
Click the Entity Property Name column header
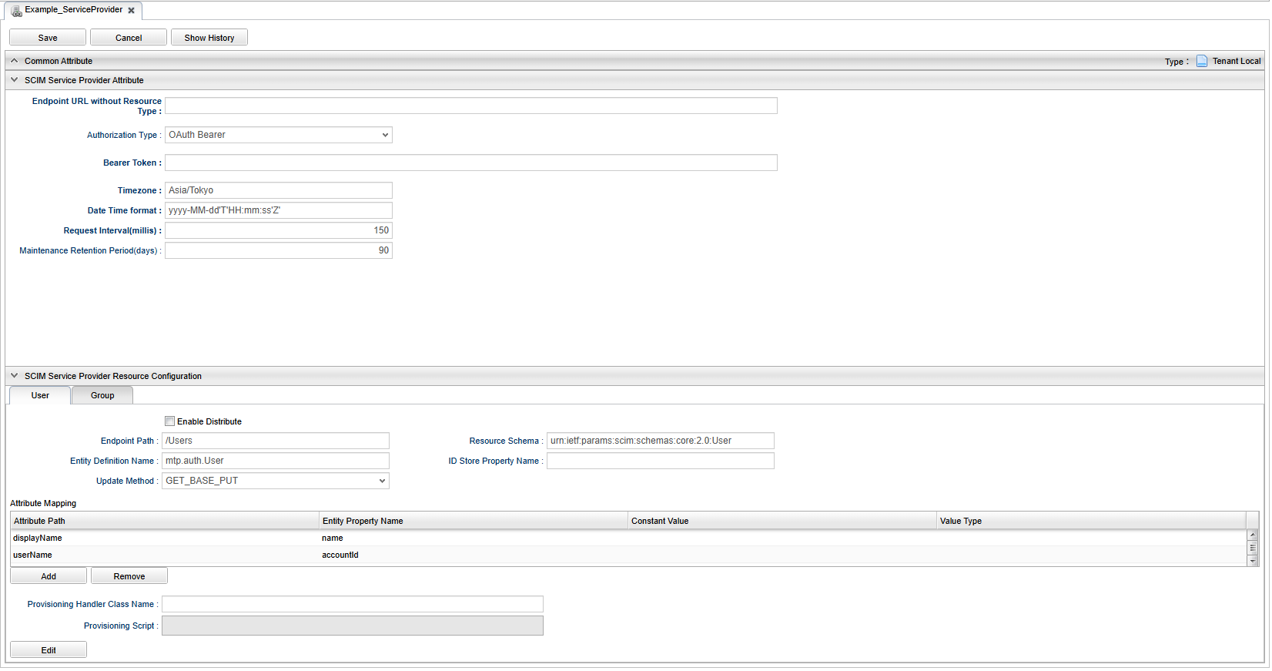point(474,521)
